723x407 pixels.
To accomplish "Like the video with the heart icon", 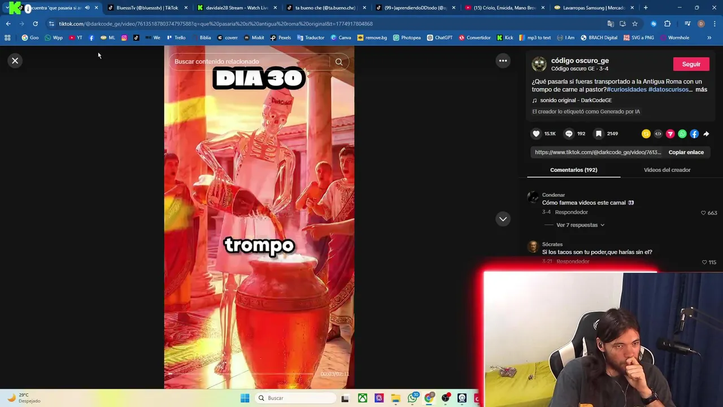I will 536,133.
